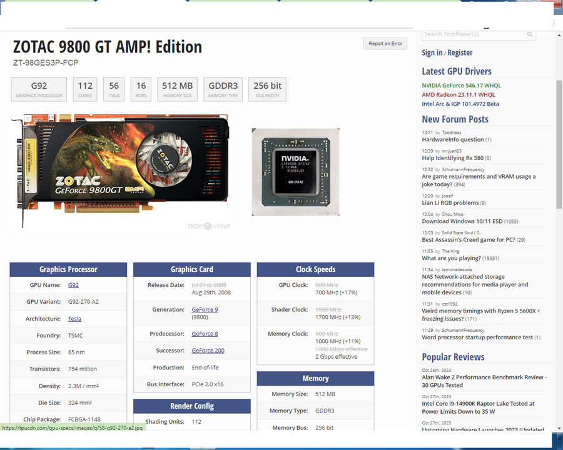The image size is (563, 450).
Task: Select the PCIe 2.0 x16 bus interface value
Action: point(208,384)
